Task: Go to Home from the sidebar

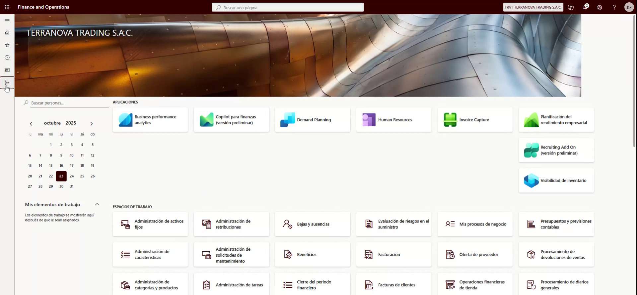Action: coord(7,32)
